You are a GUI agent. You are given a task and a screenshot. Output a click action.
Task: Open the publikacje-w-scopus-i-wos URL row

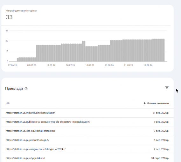coord(87,122)
